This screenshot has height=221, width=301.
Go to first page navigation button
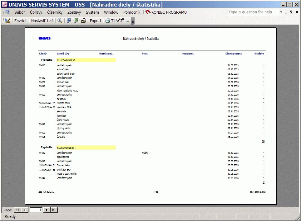(17, 210)
